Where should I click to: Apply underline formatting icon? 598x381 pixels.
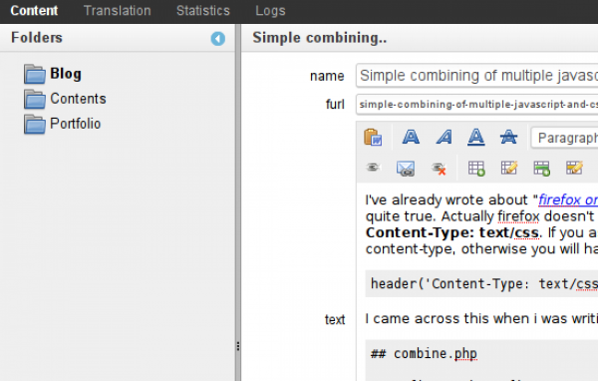click(476, 137)
